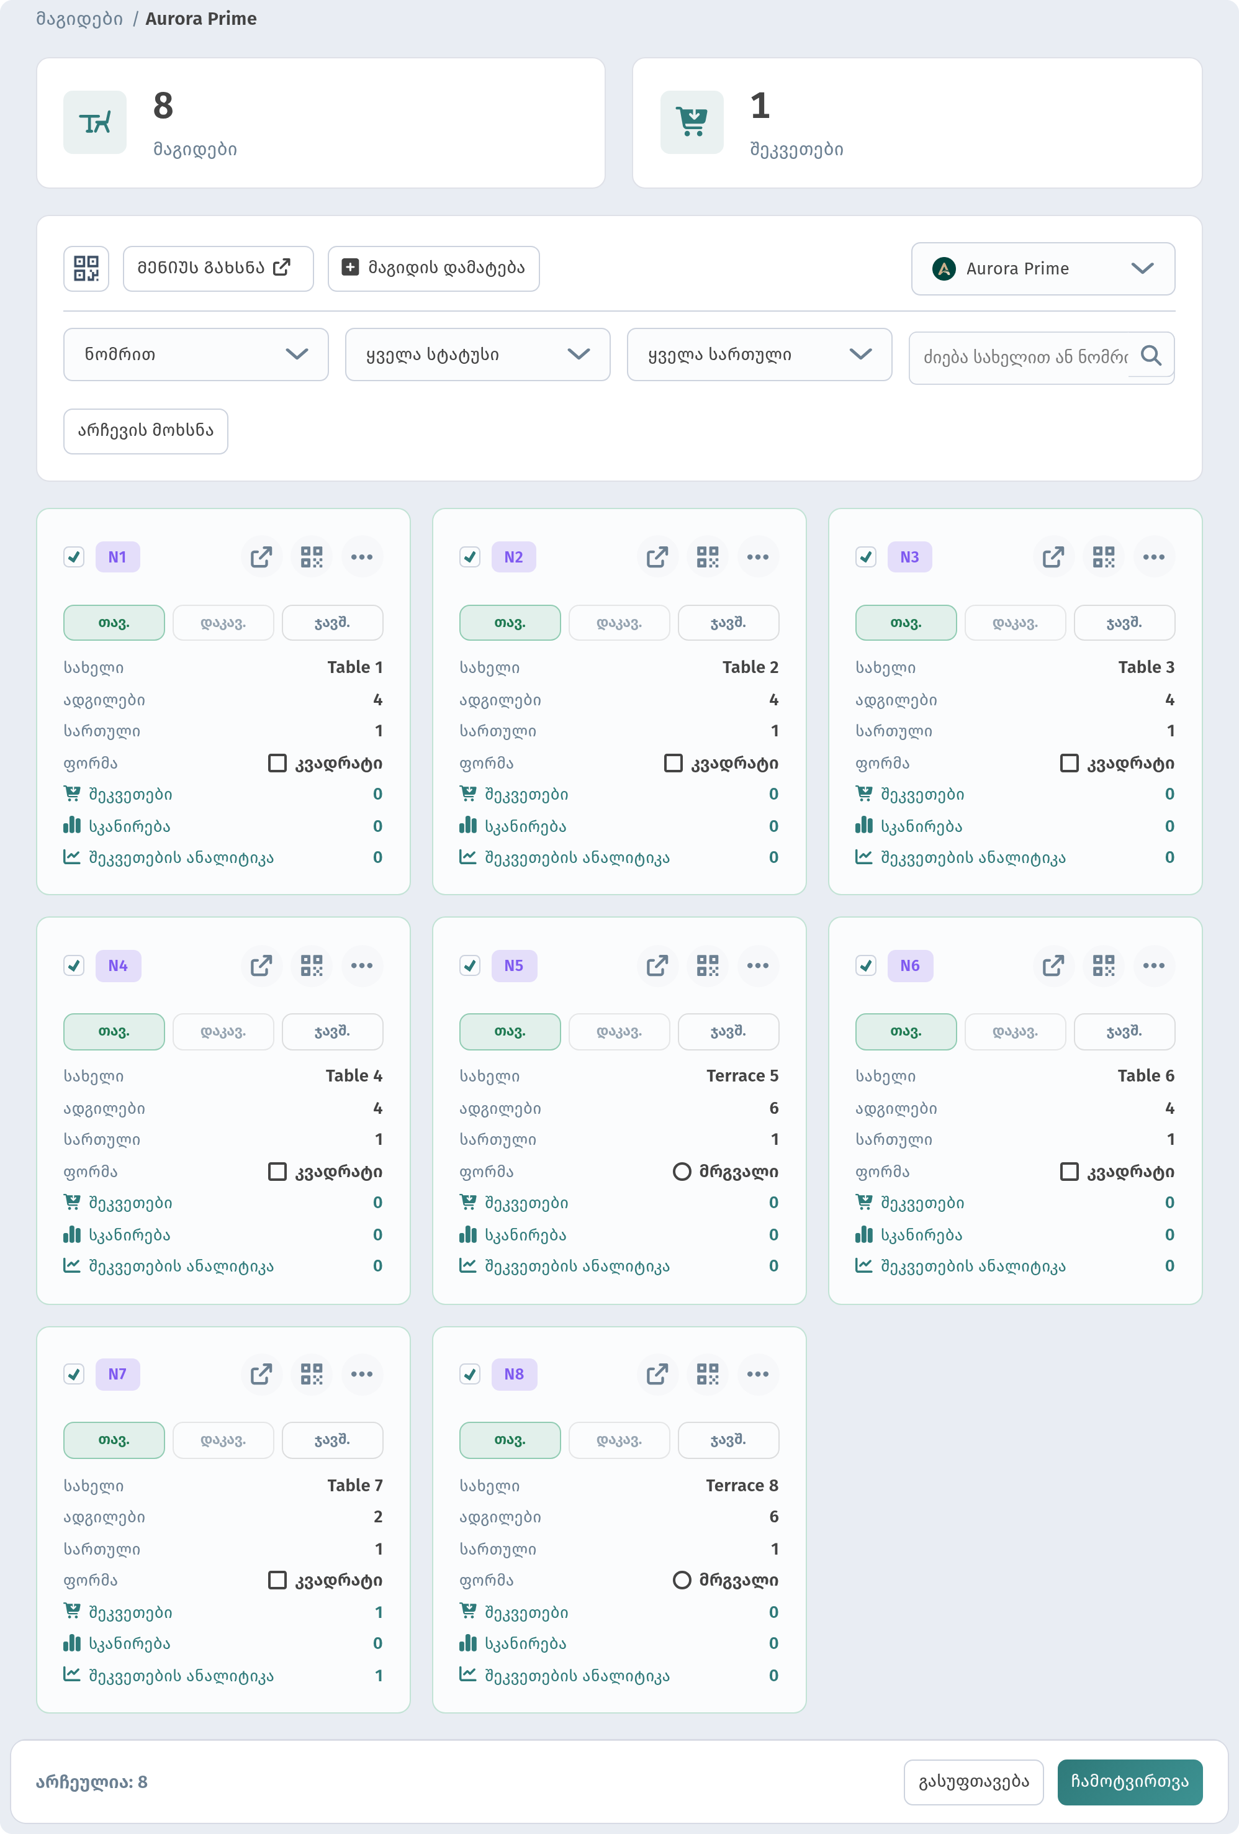
Task: Set table N1 status to 'დაკავ.'
Action: click(x=223, y=623)
